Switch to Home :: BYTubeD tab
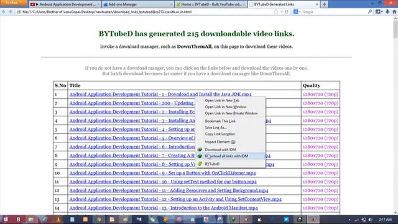Viewport: 398px width, 224px height. point(211,4)
